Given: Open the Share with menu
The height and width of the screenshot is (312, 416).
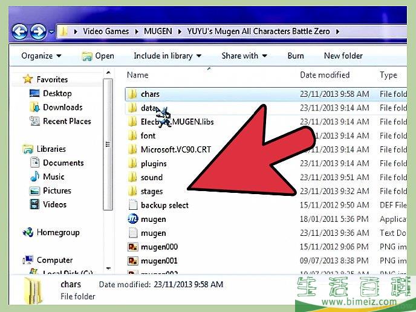Looking at the screenshot, I should (x=244, y=56).
